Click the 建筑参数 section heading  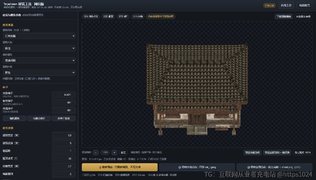(8, 128)
